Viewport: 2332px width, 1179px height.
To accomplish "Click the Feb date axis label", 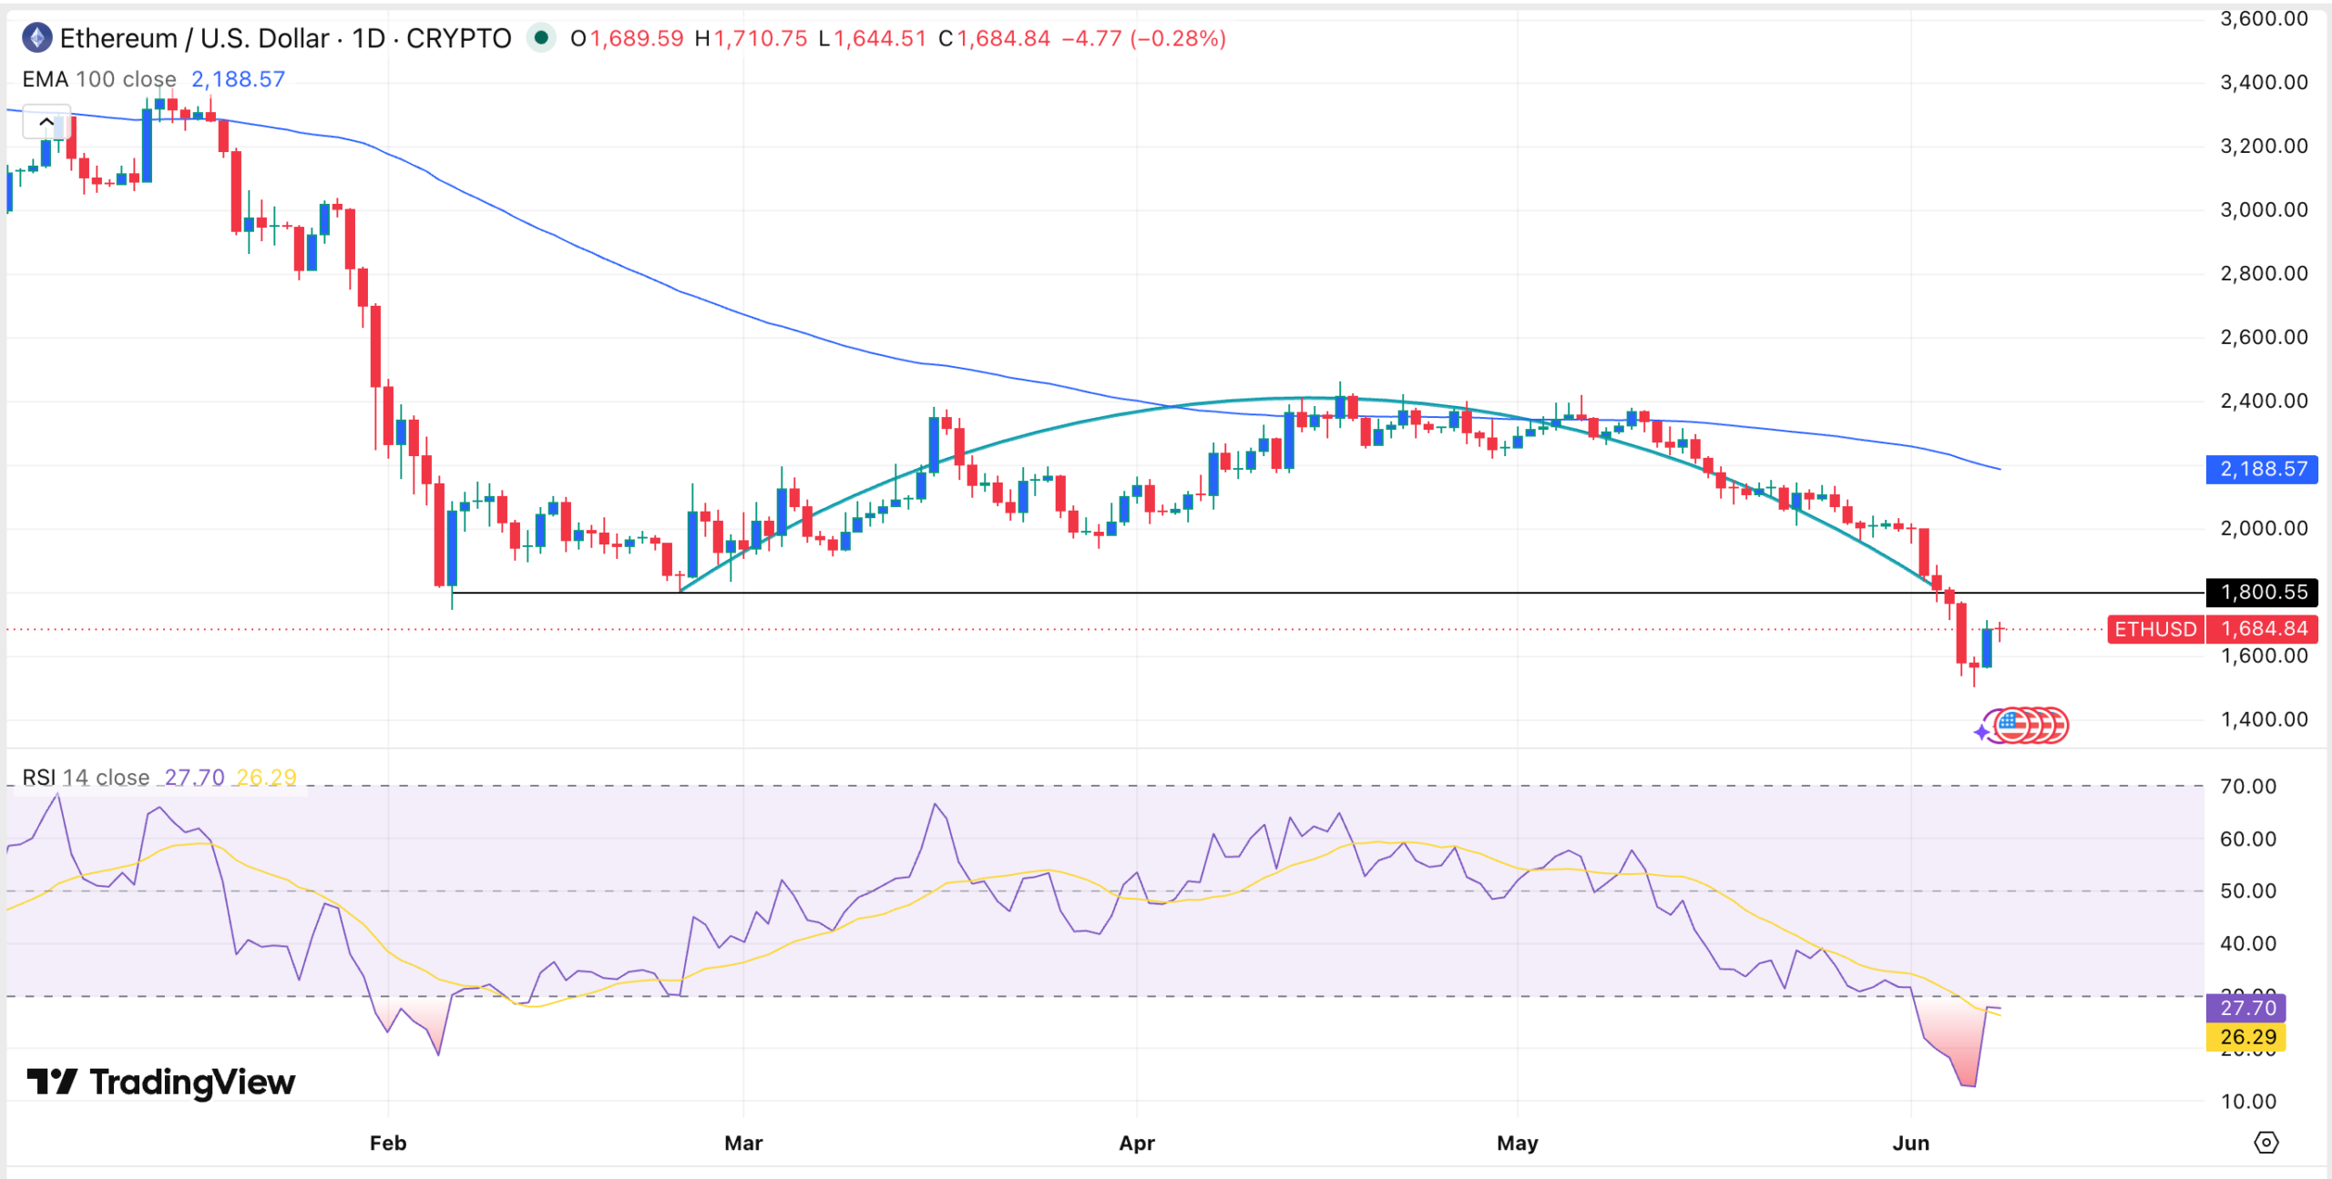I will click(388, 1143).
